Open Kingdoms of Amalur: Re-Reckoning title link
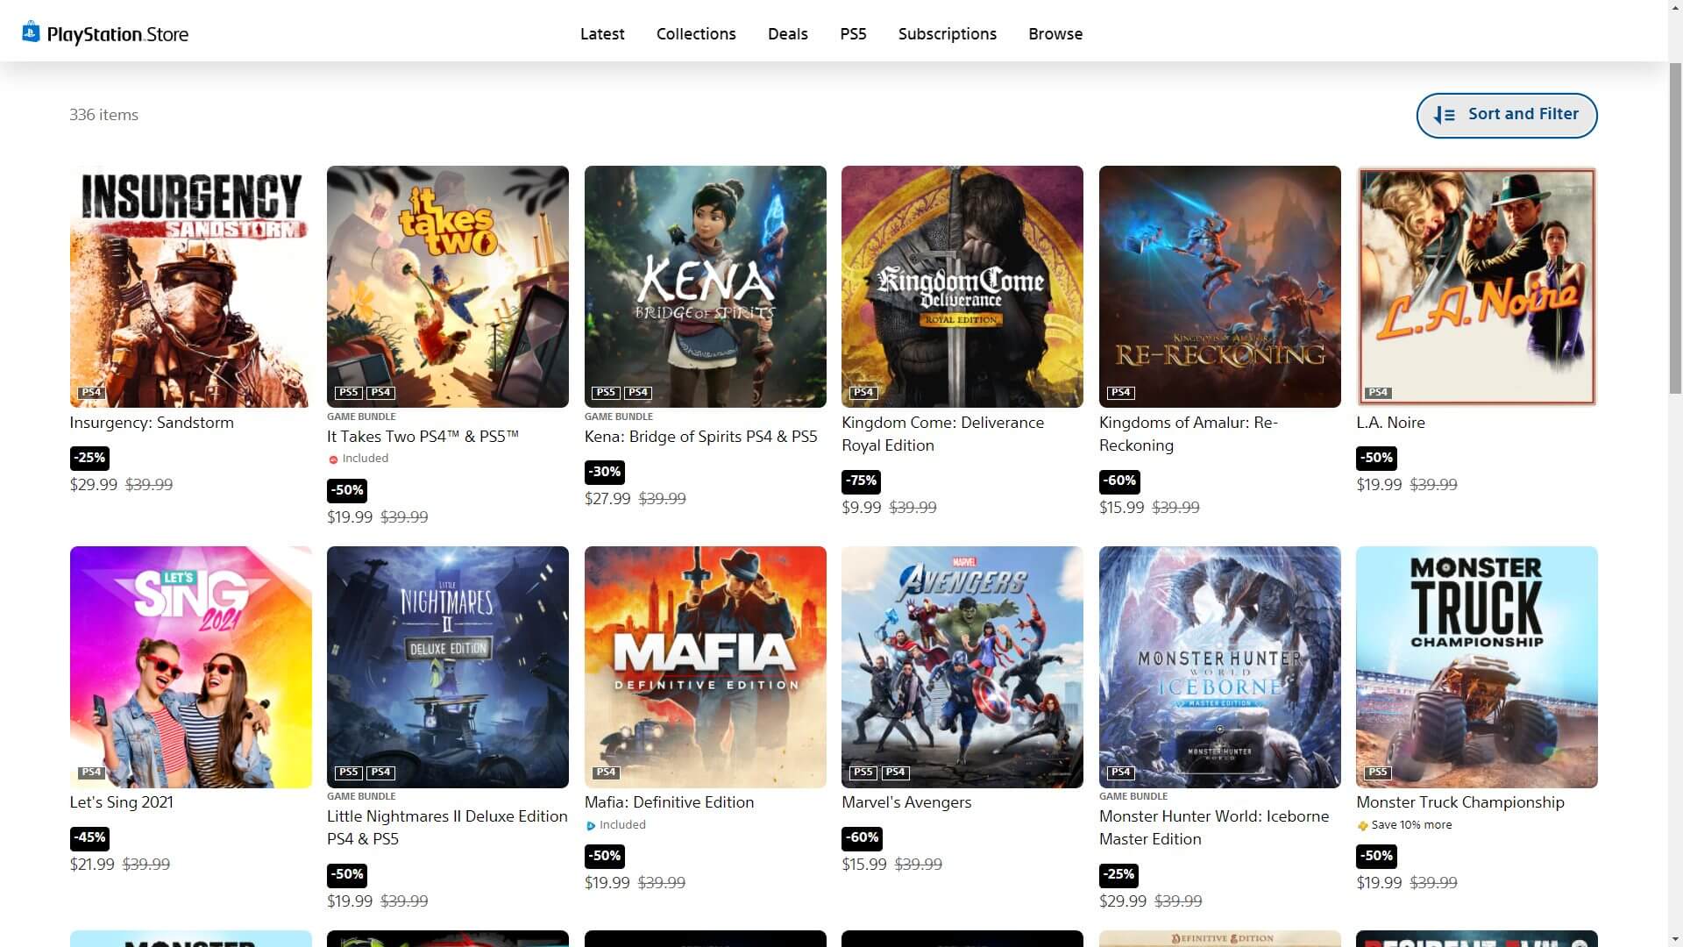Screen dimensions: 1683x947 click(1188, 433)
